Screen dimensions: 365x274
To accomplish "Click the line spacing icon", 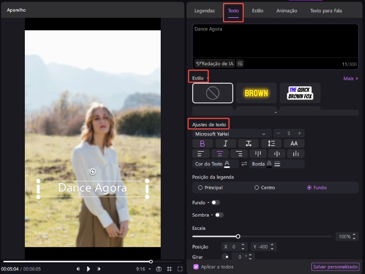I will point(271,144).
